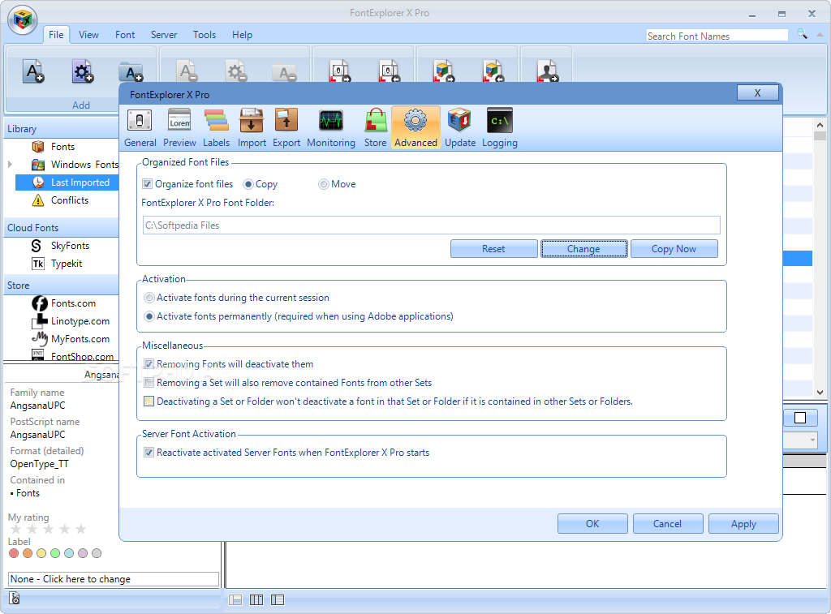This screenshot has height=614, width=831.
Task: Open Fonts.com in the Store list
Action: [63, 303]
